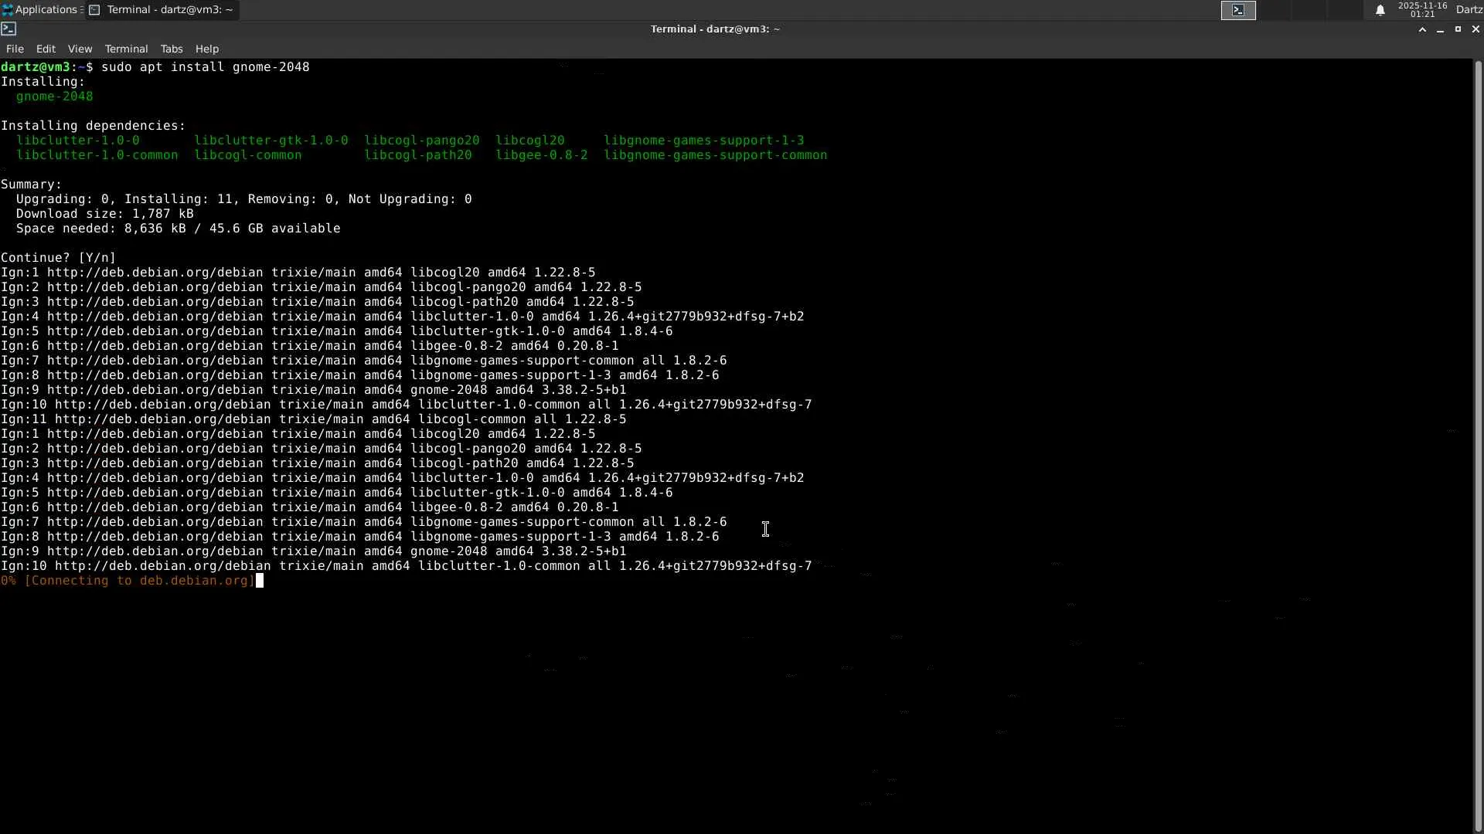Switch to the fourth workspace
Image resolution: width=1484 pixels, height=834 pixels.
(x=1346, y=10)
